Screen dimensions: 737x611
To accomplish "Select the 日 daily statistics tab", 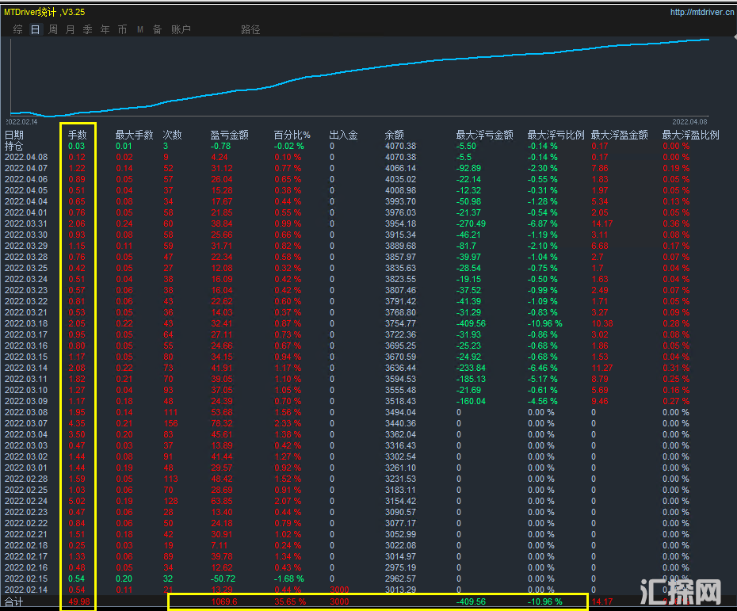I will click(x=35, y=29).
